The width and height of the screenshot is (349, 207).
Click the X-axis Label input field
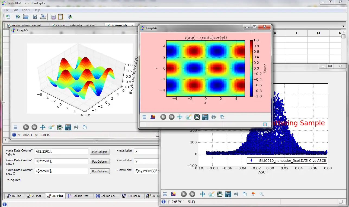tap(146, 152)
